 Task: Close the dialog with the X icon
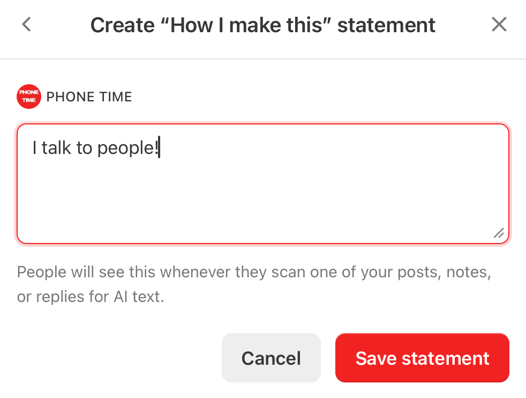[x=499, y=24]
